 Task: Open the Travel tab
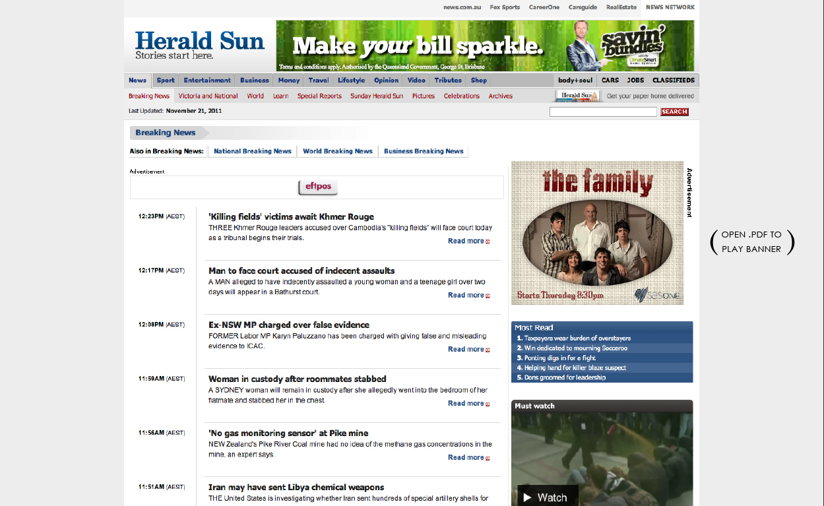pos(319,80)
